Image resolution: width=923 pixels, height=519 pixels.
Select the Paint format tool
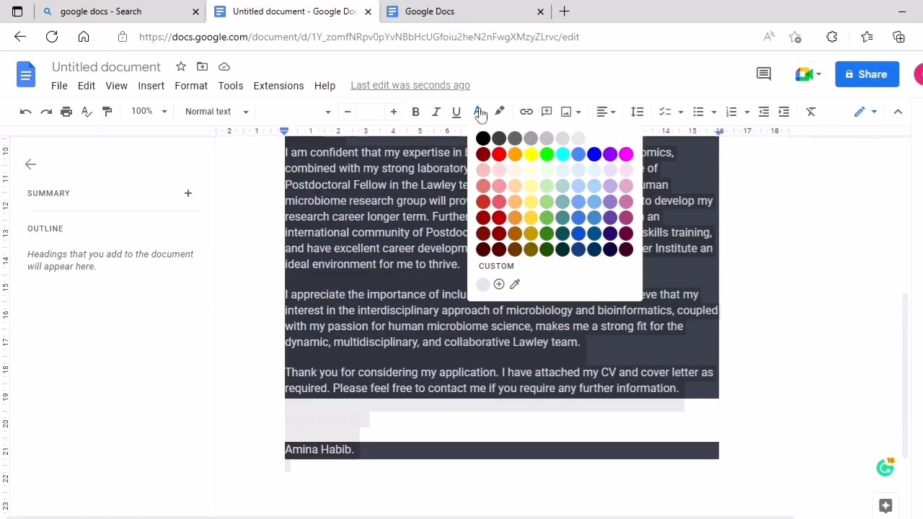click(107, 111)
